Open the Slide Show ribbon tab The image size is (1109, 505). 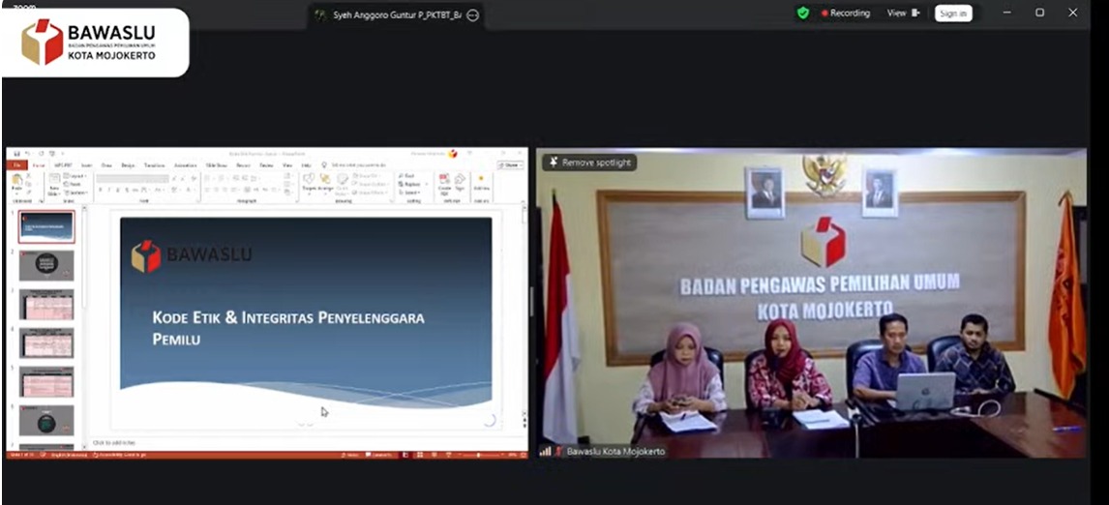(217, 165)
